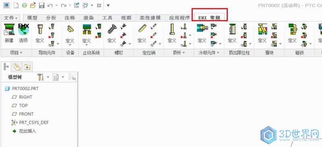Click the model tree filter search icon
This screenshot has height=147, width=322.
[72, 77]
